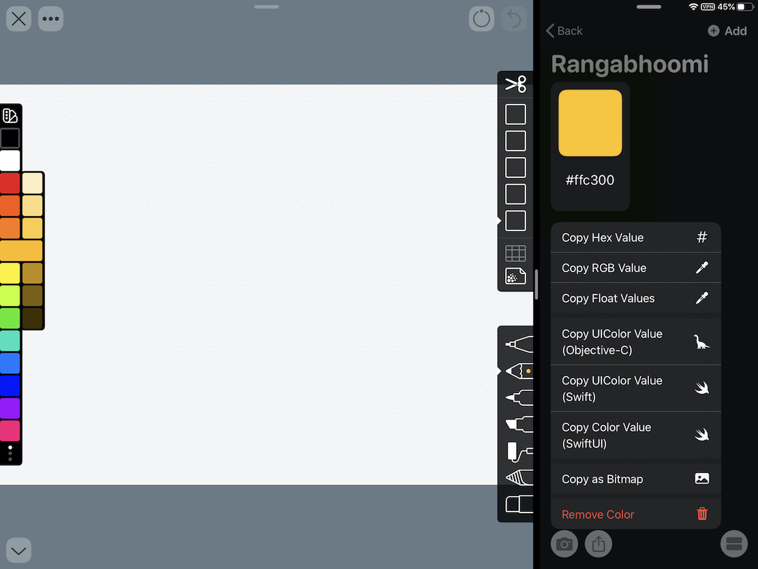Choose Copy Hex Value
This screenshot has height=569, width=758.
[636, 237]
